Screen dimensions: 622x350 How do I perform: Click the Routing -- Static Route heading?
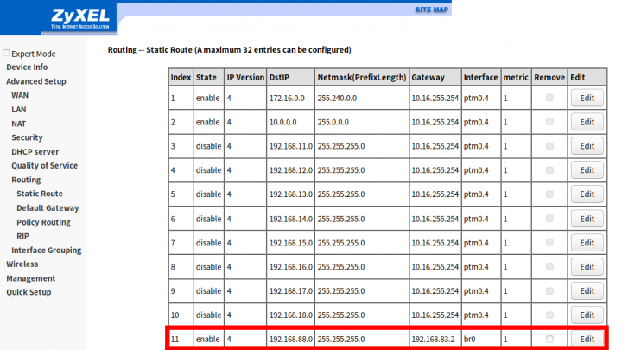(229, 50)
